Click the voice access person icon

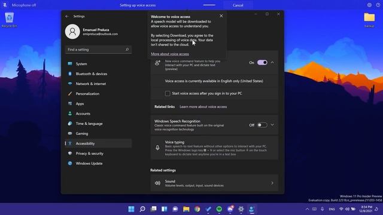click(157, 63)
